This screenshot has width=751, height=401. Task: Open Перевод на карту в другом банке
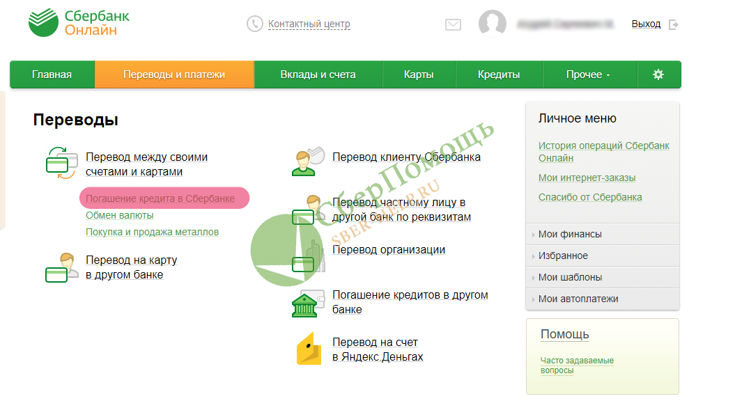(x=131, y=267)
